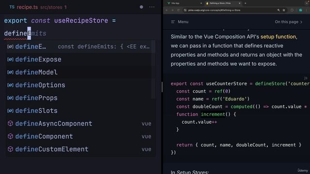Click the site information icon in address bar

point(185,10)
